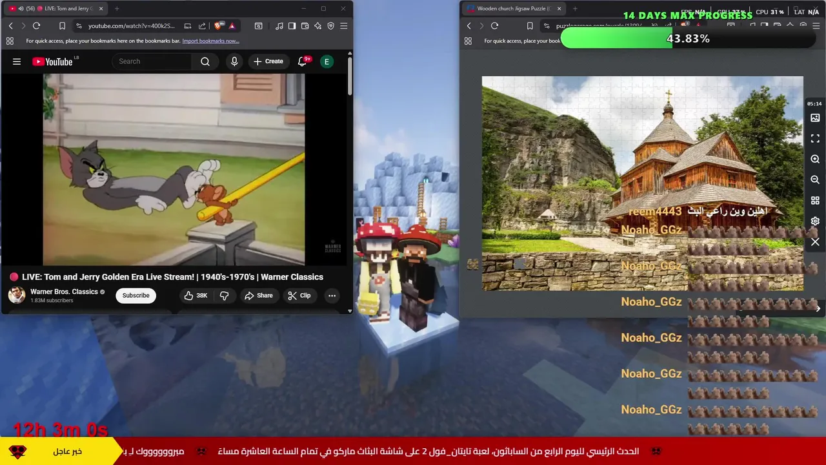Viewport: 826px width, 465px height.
Task: Open the media playlist music-note icon
Action: (279, 26)
